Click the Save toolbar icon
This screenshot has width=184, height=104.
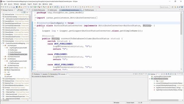point(9,7)
